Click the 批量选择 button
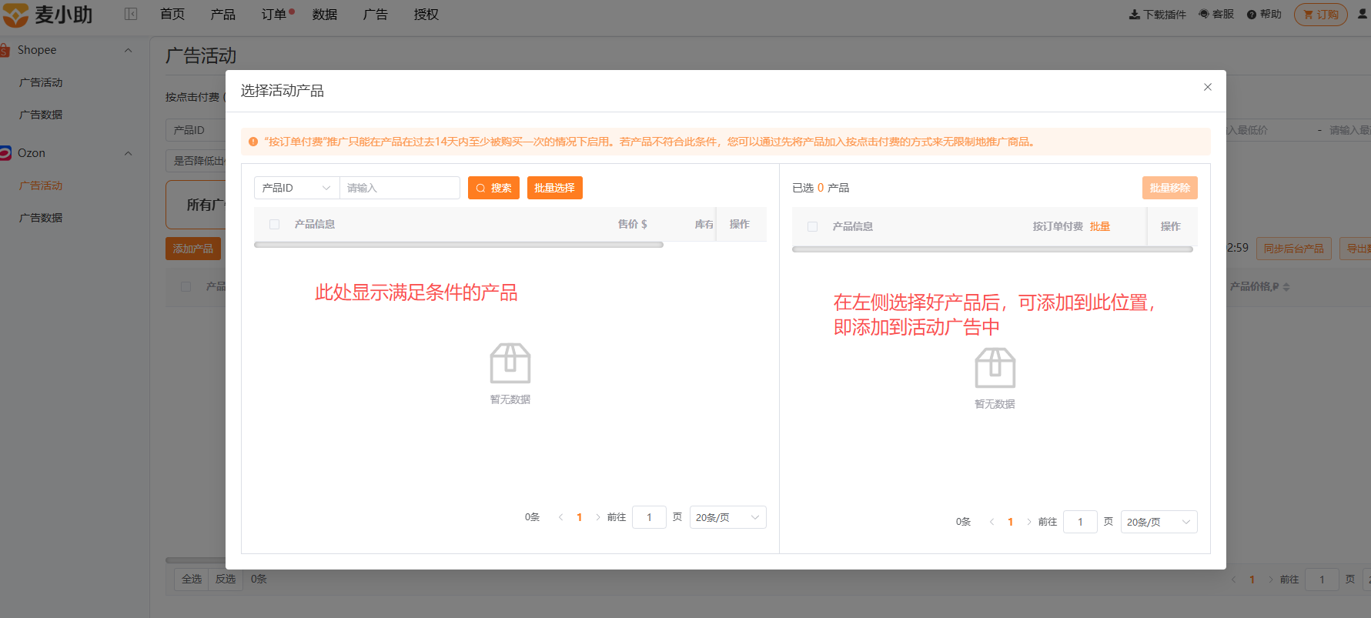1371x618 pixels. pos(554,188)
